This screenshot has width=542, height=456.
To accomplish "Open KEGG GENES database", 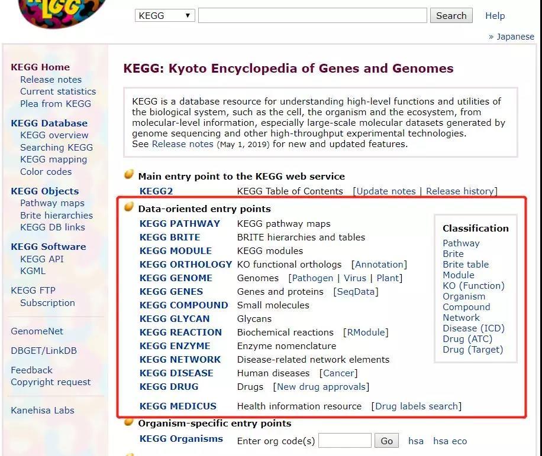I will point(171,291).
